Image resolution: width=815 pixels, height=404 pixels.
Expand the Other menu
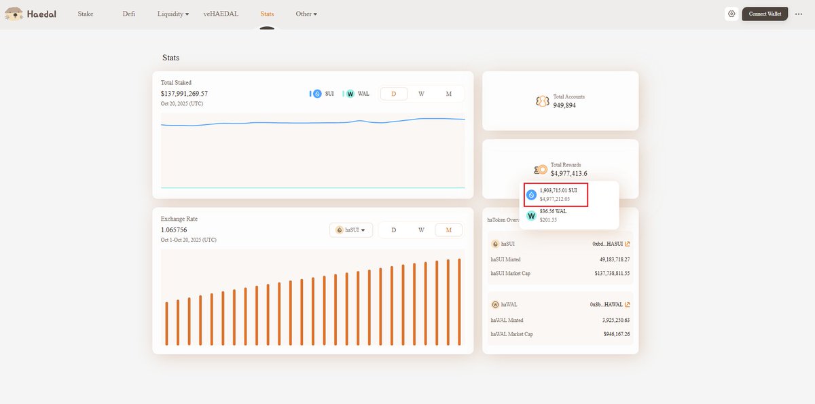(x=306, y=14)
